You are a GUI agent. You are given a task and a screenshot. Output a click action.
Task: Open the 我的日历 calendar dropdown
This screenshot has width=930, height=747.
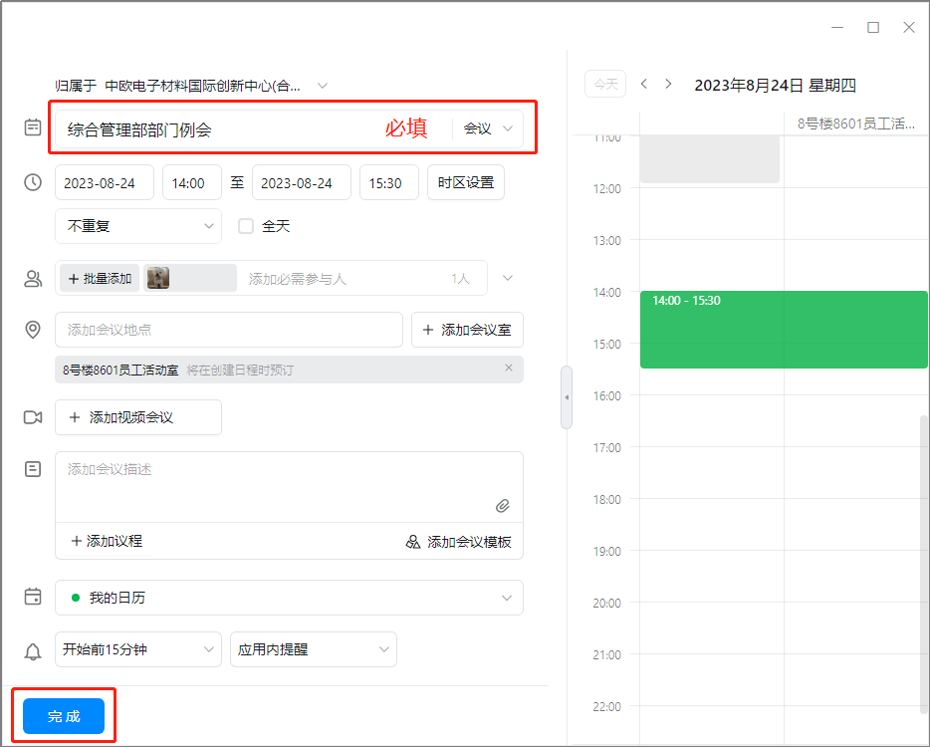[x=289, y=598]
